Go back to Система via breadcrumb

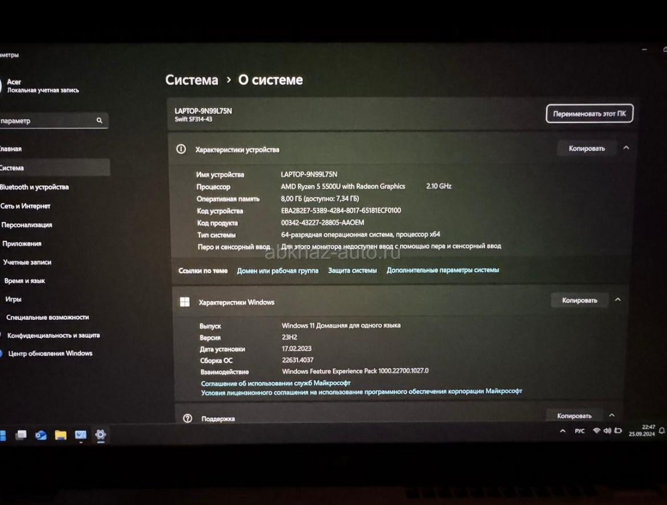point(192,80)
